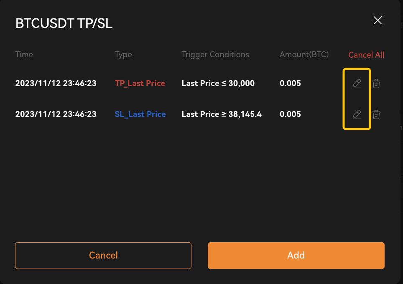
Task: Click the edit pencil icon for SL_Last Price order
Action: click(357, 114)
